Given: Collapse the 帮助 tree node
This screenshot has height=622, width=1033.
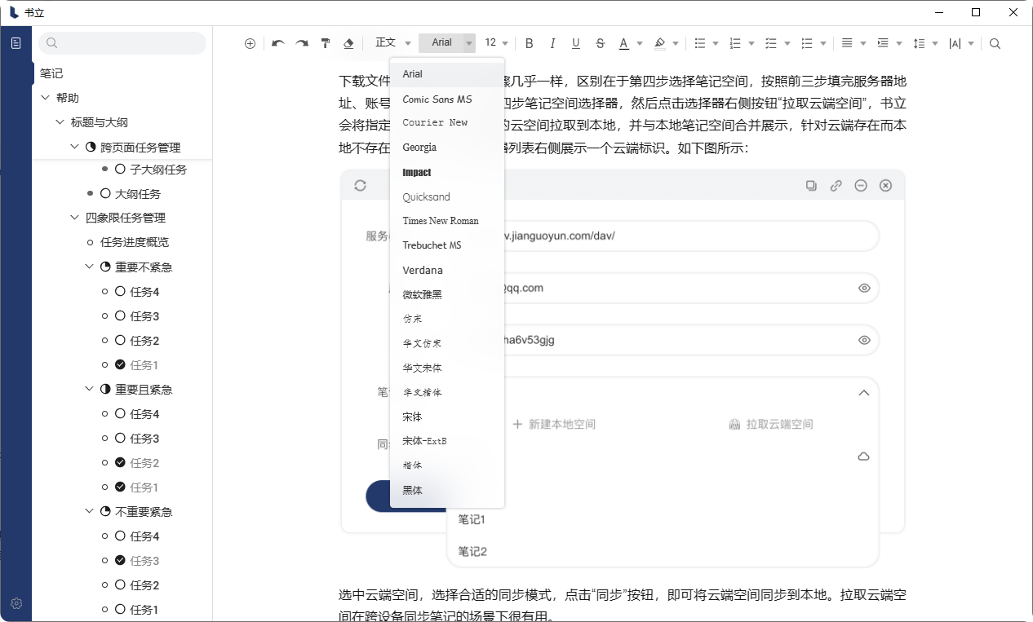Looking at the screenshot, I should pyautogui.click(x=45, y=98).
